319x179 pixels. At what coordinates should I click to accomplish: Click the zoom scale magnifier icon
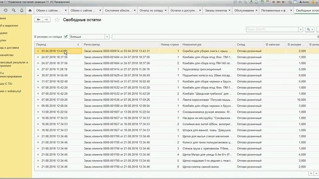click(x=290, y=2)
